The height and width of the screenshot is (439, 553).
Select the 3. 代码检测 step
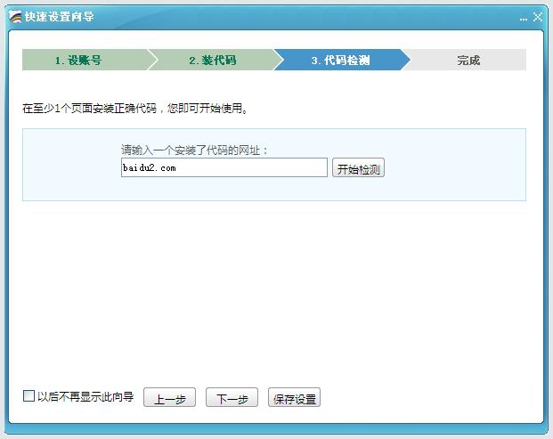point(339,61)
